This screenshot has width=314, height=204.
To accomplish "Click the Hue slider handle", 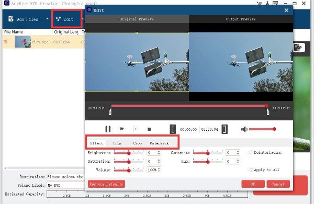I will [208, 162].
